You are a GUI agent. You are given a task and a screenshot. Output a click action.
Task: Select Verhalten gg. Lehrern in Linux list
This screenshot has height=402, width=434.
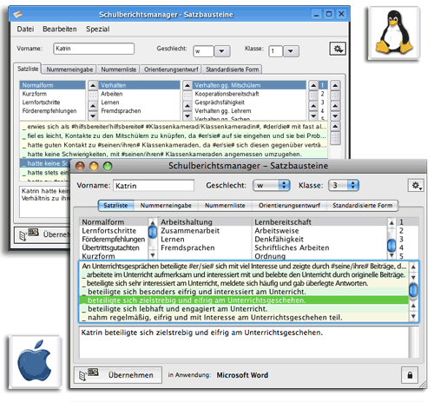(249, 111)
